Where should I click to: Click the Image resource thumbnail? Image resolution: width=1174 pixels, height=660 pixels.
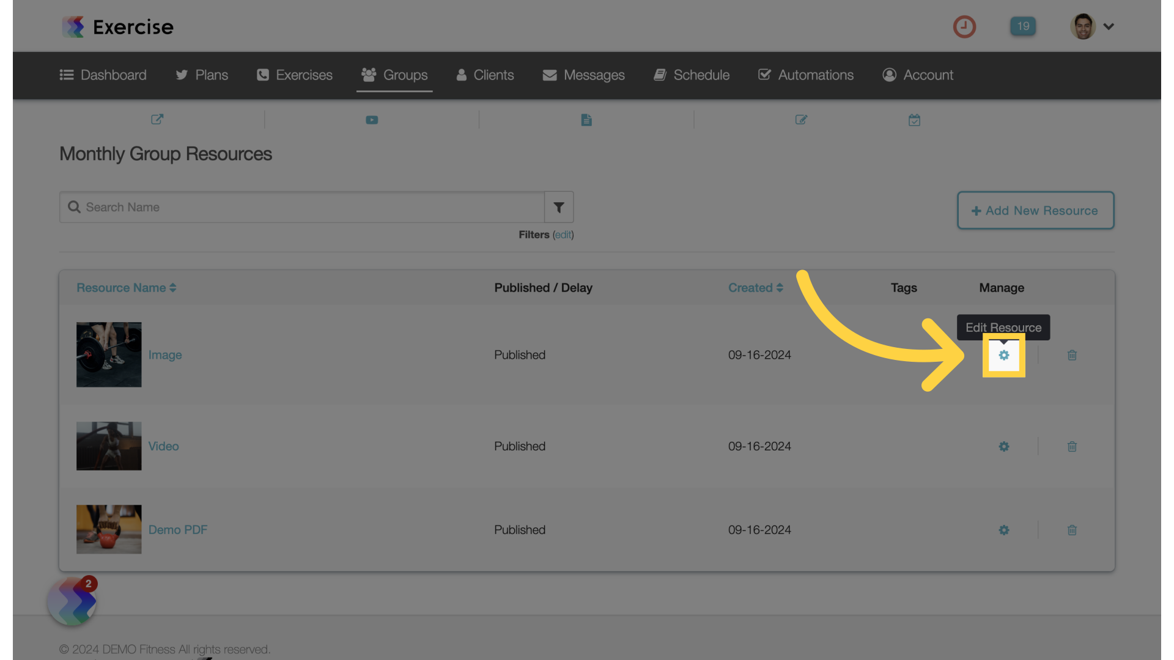pyautogui.click(x=109, y=354)
